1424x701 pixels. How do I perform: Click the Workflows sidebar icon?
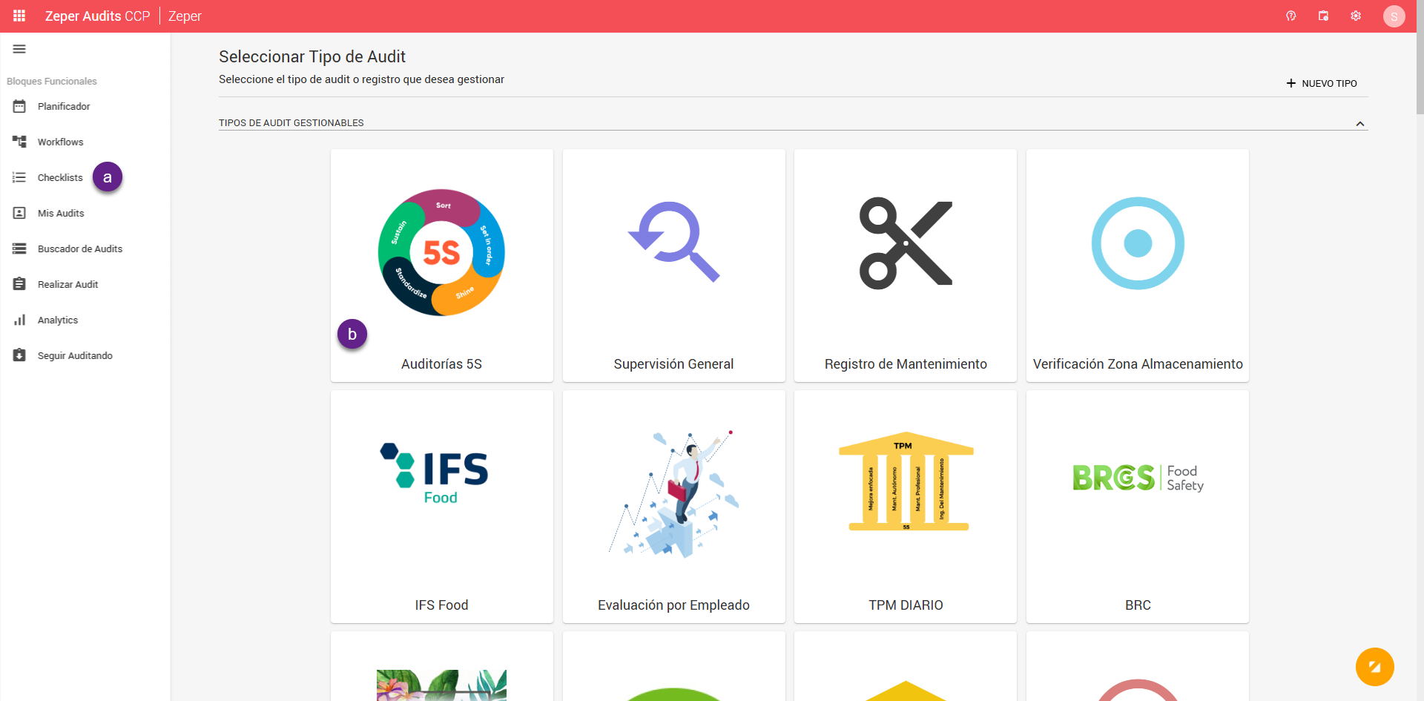pos(19,142)
